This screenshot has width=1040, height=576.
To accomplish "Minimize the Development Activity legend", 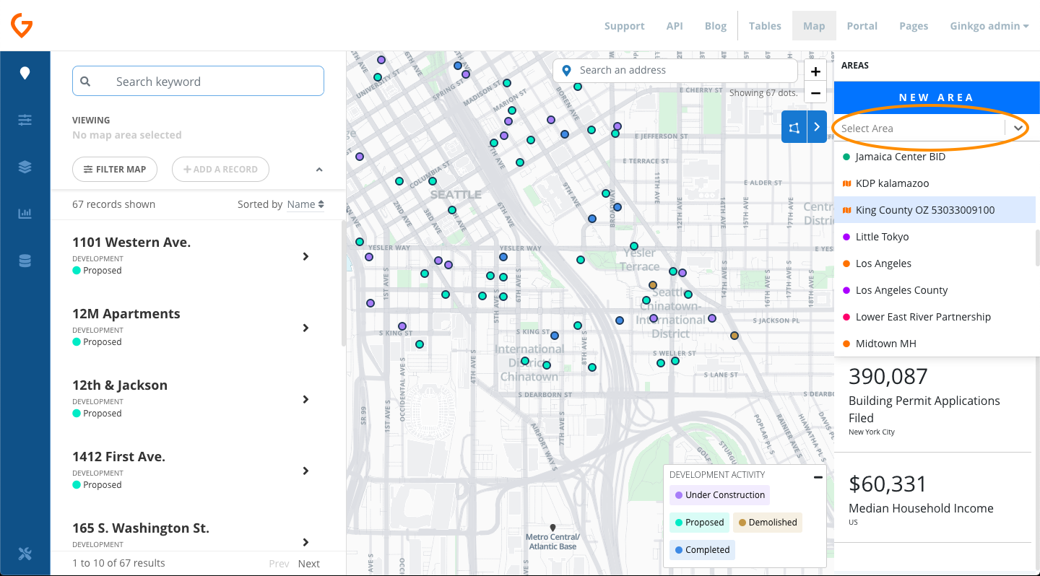I will 818,477.
